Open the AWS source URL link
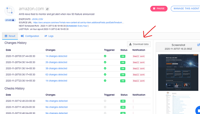 coord(79,22)
